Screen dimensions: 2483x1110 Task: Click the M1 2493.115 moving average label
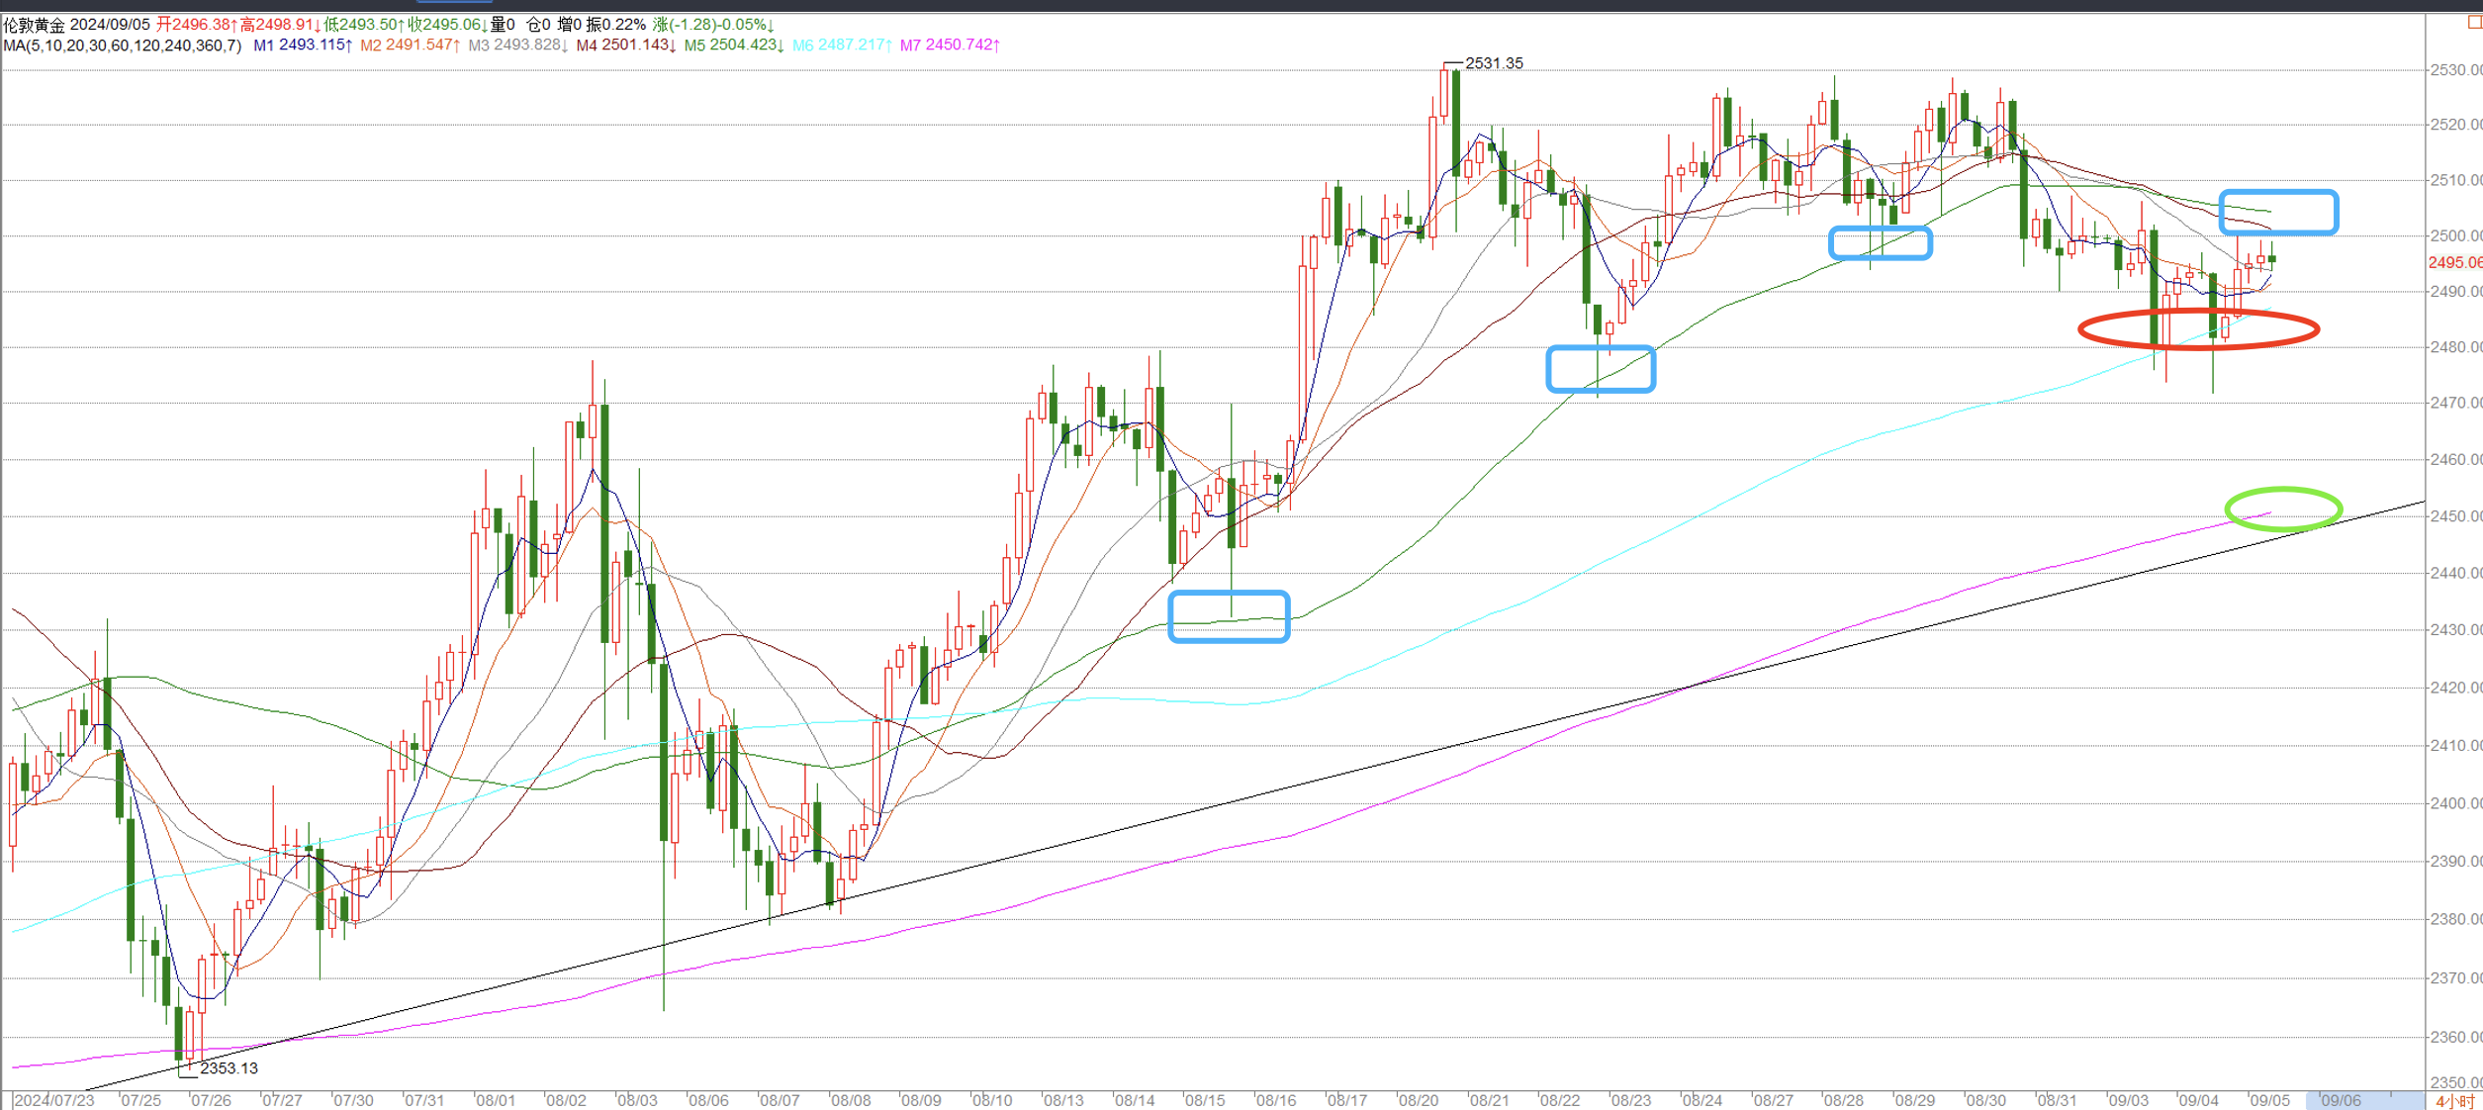(303, 46)
